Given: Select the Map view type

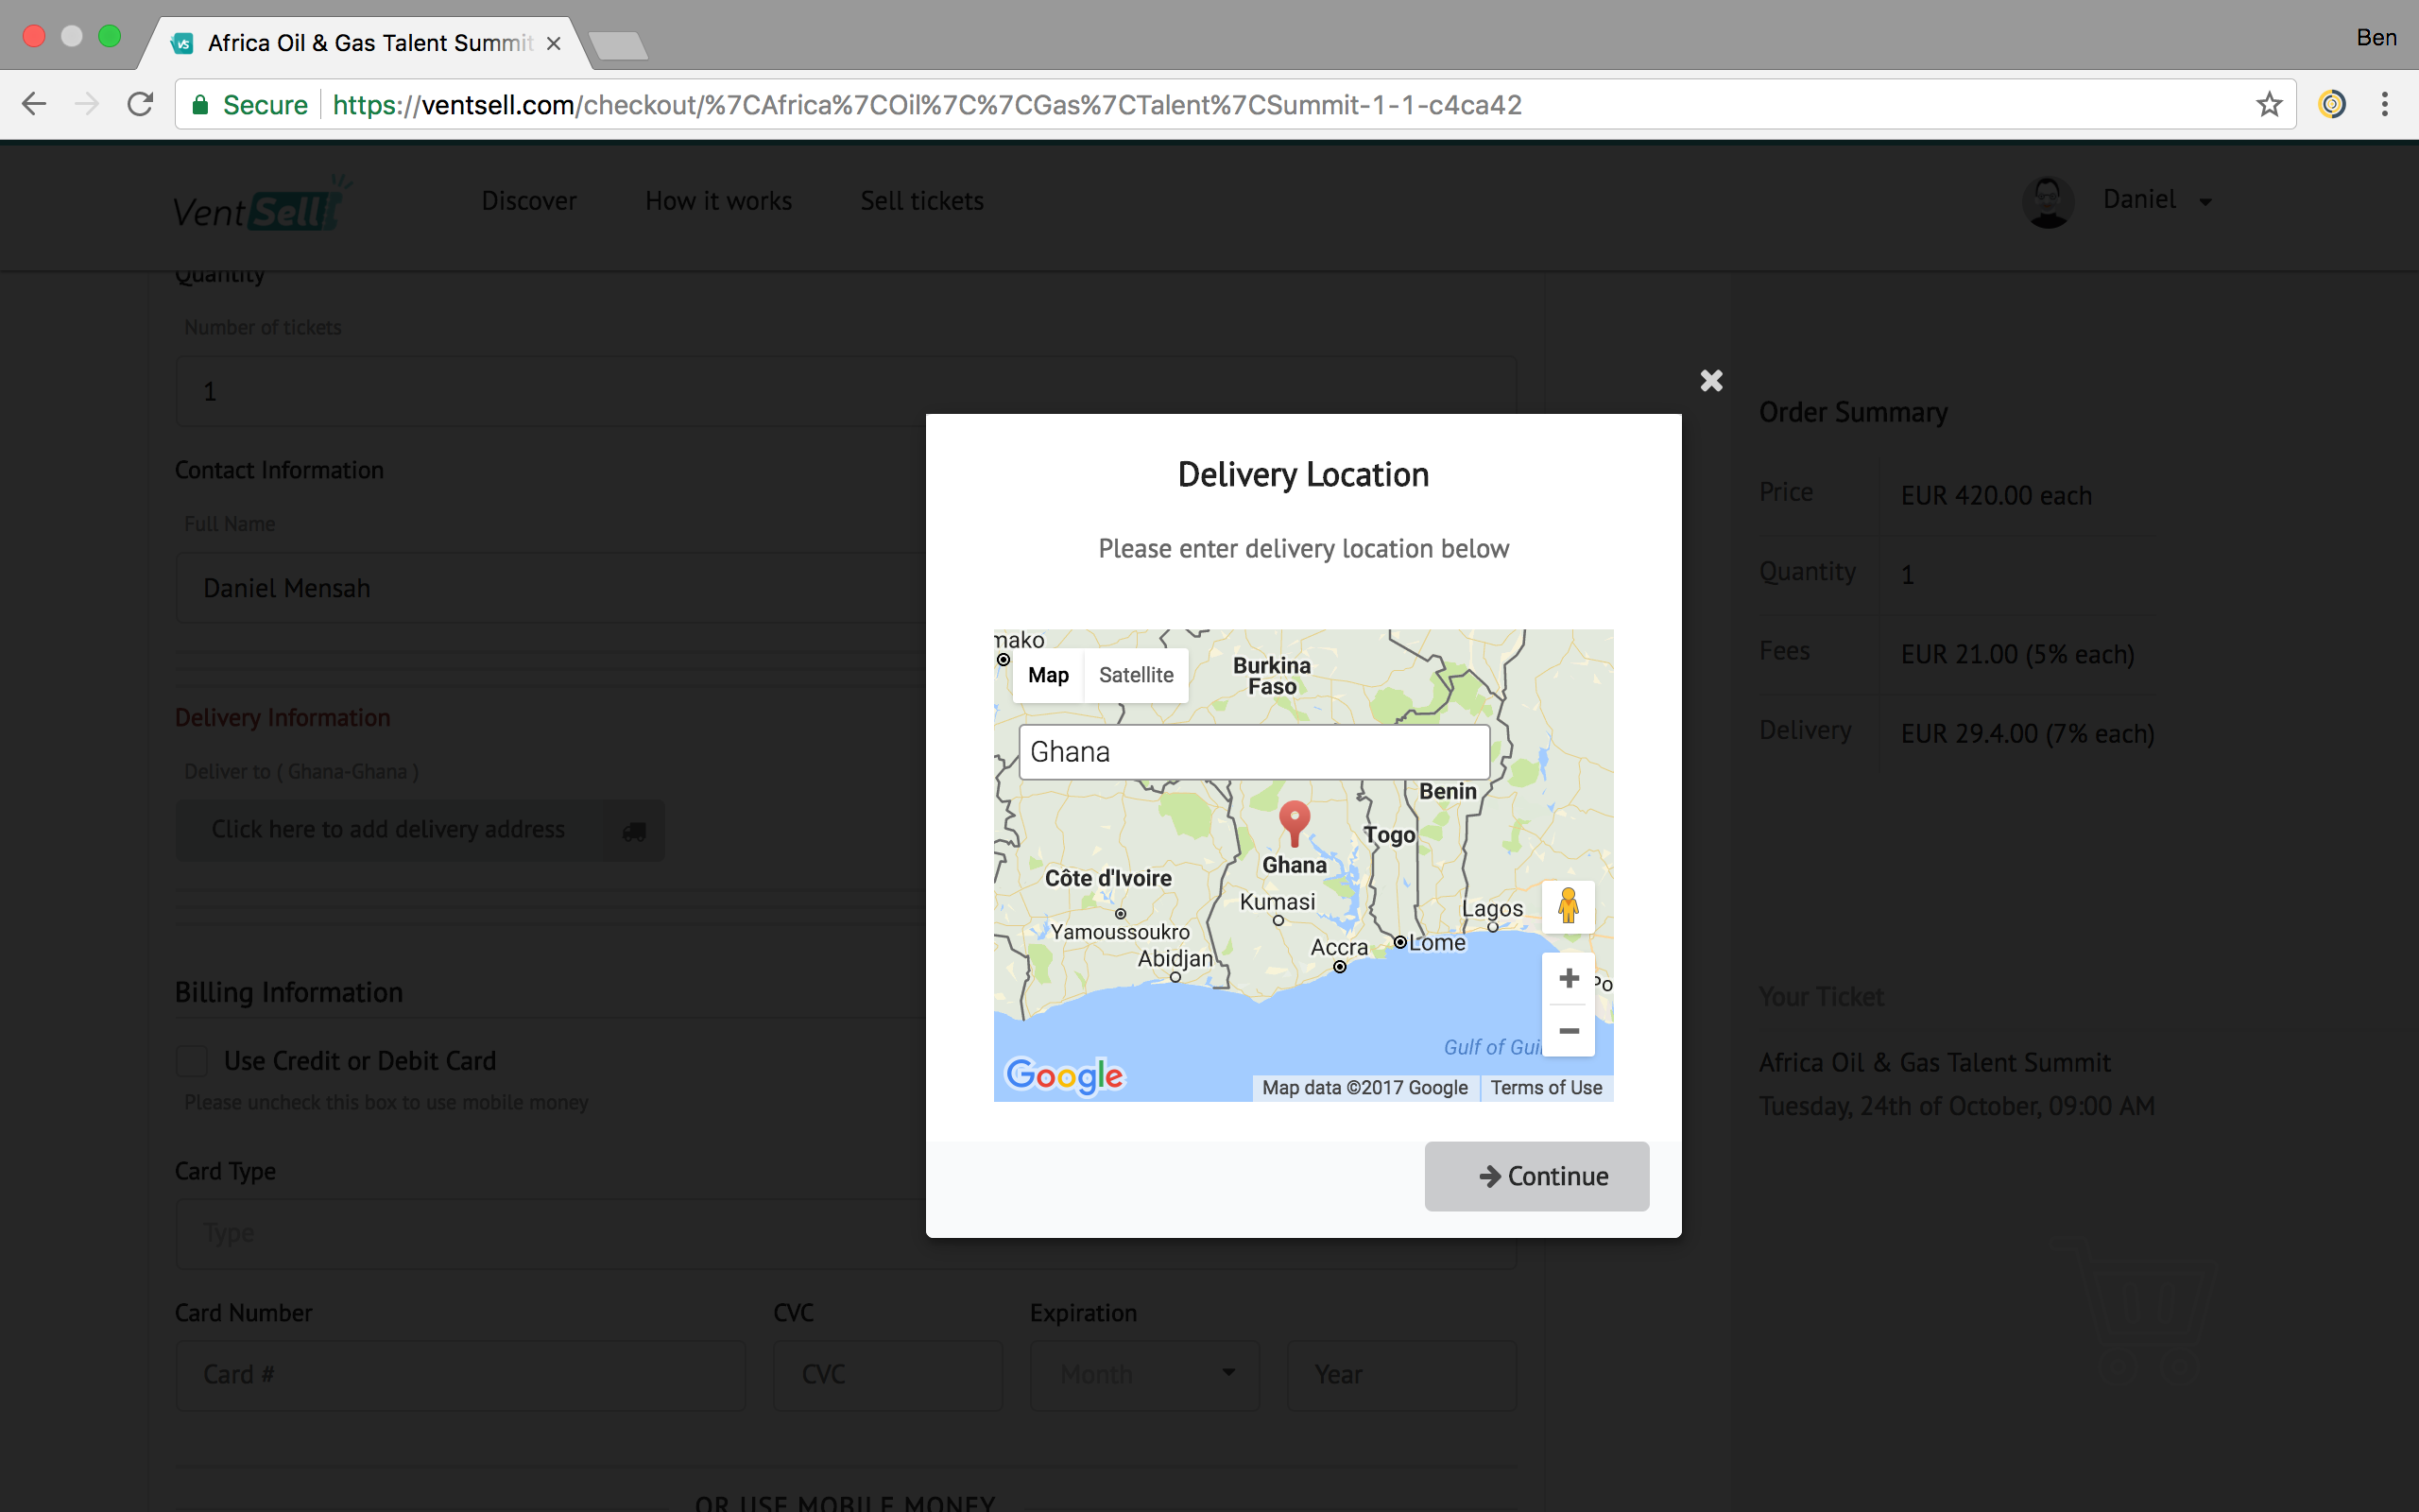Looking at the screenshot, I should [1048, 675].
